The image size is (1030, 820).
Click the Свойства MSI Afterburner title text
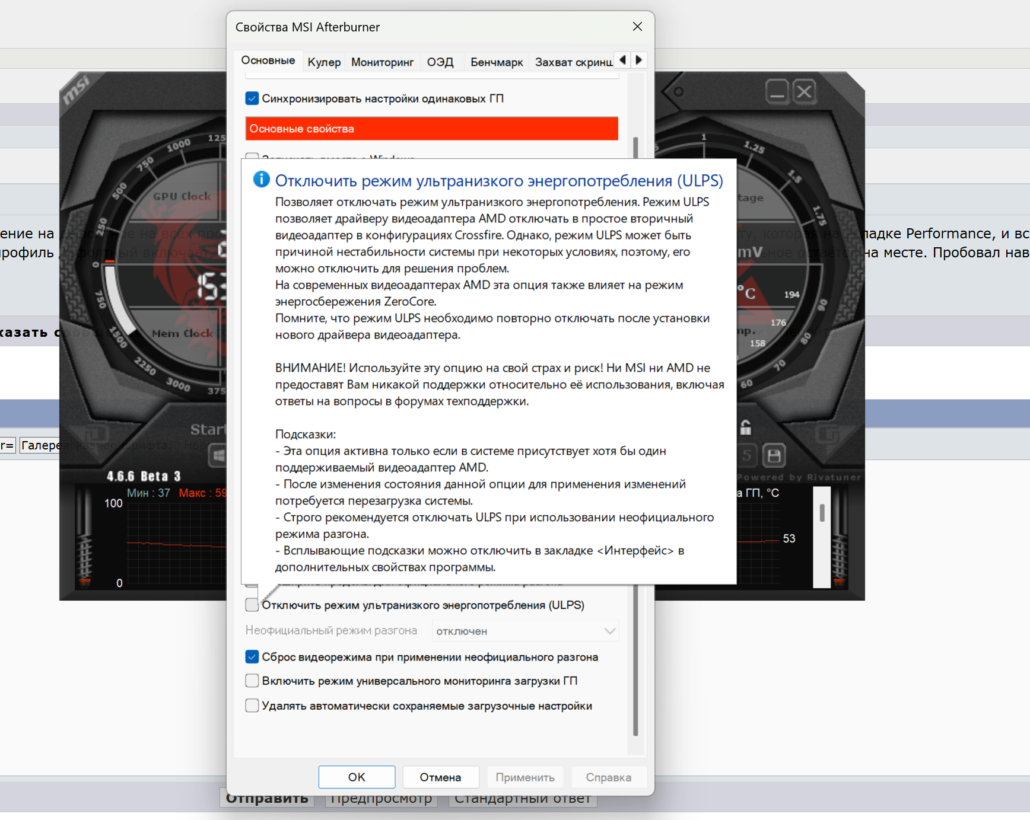pos(307,27)
